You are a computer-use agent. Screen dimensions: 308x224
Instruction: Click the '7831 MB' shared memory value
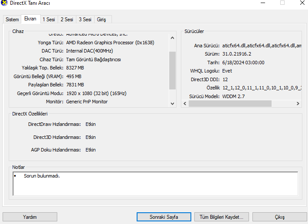pos(75,85)
